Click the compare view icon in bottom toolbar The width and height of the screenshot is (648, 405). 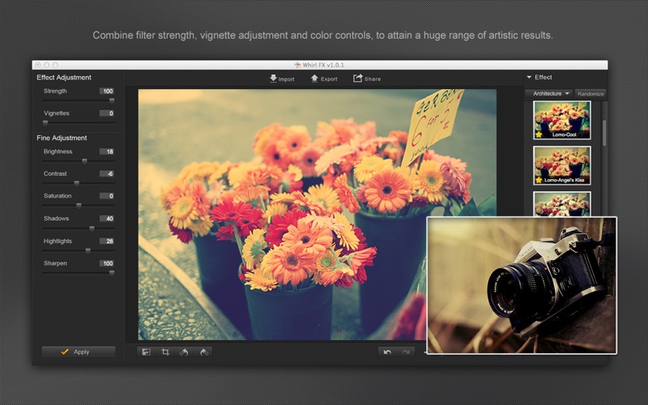point(146,352)
